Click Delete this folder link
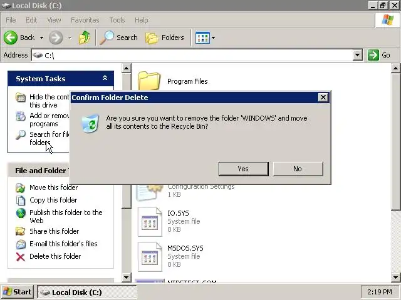Viewport: 401px width, 300px height. [55, 256]
